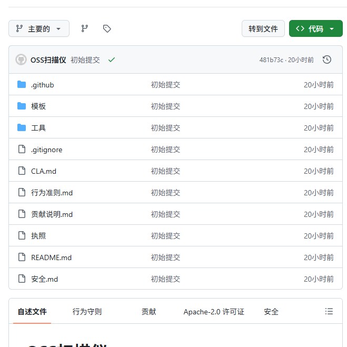
Task: Click the CLA.md file icon
Action: (22, 171)
